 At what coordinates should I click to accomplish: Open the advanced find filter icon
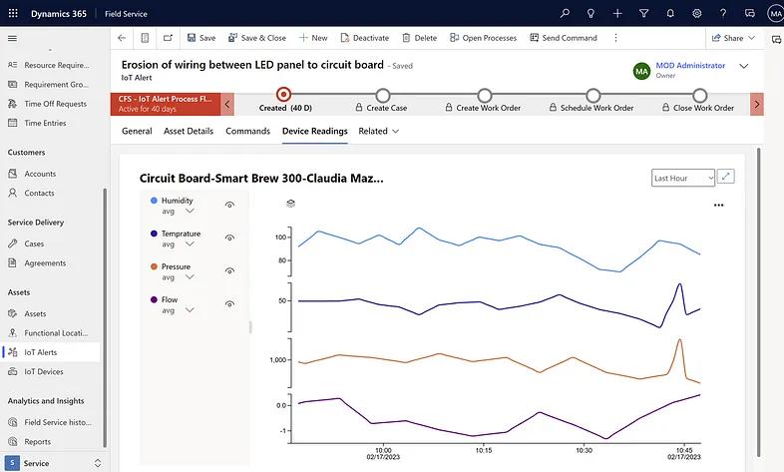click(x=643, y=13)
